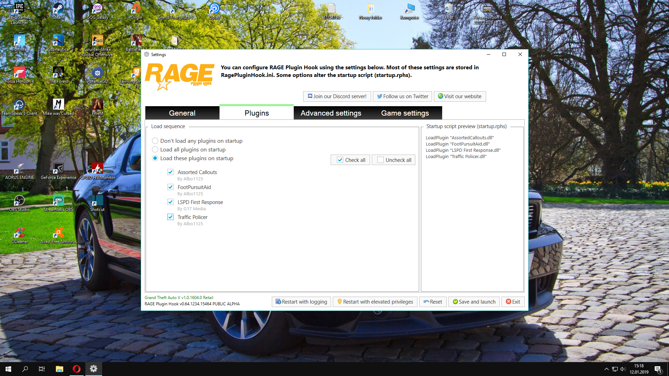This screenshot has width=669, height=376.
Task: Open the Advanced settings tab
Action: click(331, 113)
